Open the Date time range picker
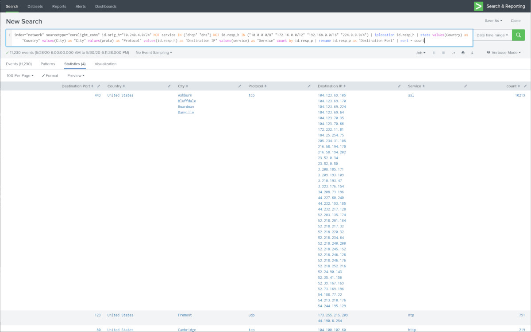 click(492, 35)
